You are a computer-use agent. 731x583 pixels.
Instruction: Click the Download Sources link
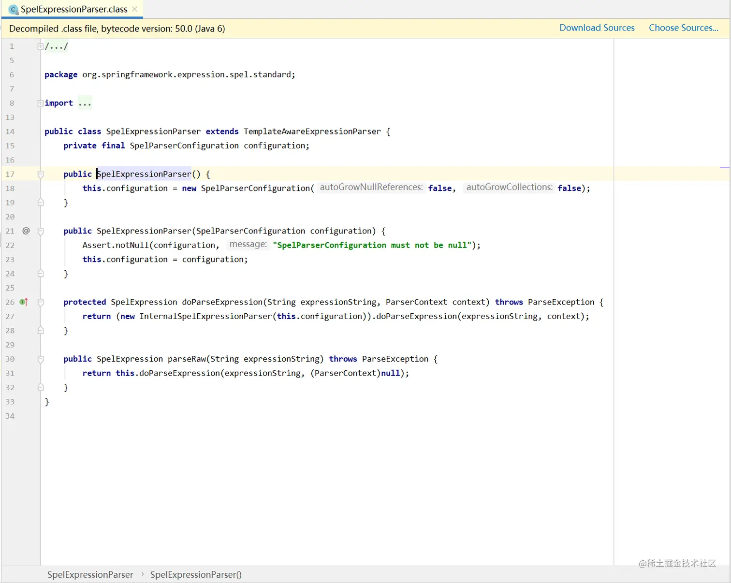pyautogui.click(x=597, y=28)
